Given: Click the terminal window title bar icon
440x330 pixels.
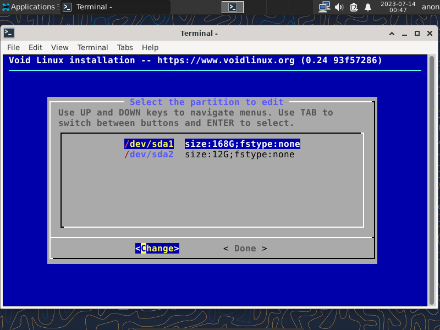Looking at the screenshot, I should 9,33.
